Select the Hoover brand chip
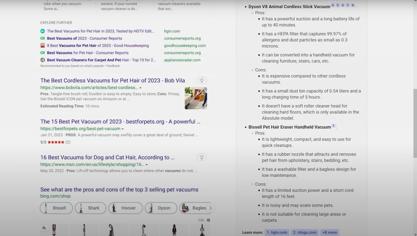 [125, 208]
